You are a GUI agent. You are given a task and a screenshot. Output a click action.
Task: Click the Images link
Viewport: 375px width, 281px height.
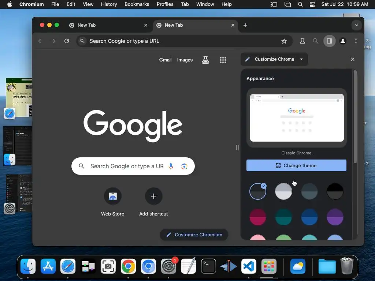pyautogui.click(x=185, y=60)
